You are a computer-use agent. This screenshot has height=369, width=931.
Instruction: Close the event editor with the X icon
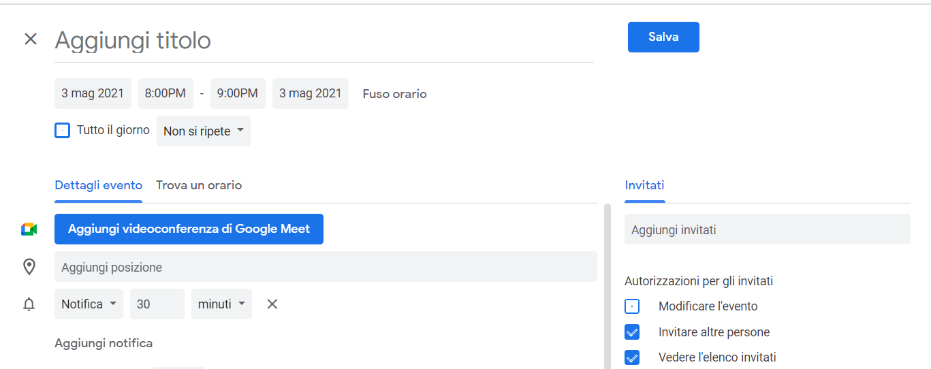click(31, 39)
